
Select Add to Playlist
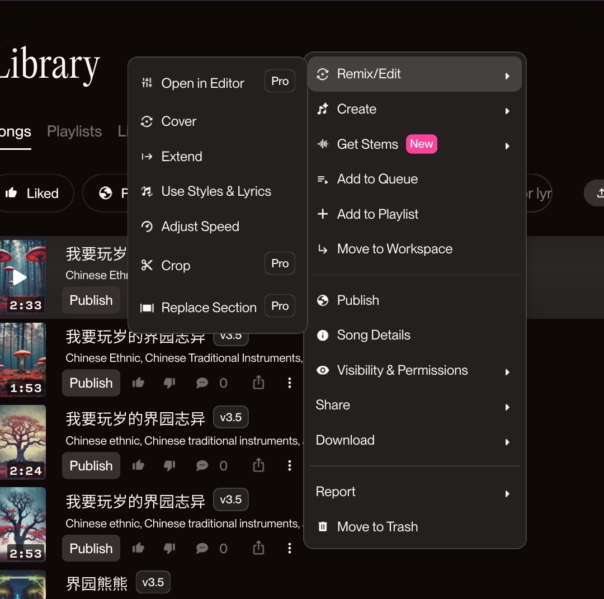(415, 214)
